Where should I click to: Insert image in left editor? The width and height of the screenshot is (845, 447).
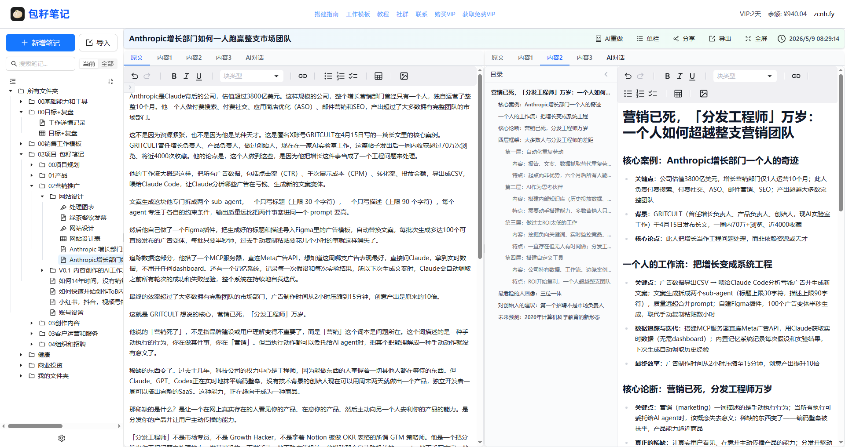[404, 76]
